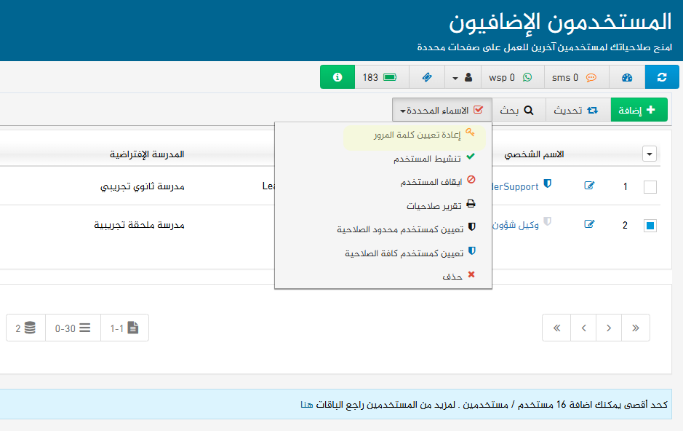Viewport: 683px width, 431px height.
Task: Select إعادة تعيين كلمة المرور menu item
Action: coord(419,135)
